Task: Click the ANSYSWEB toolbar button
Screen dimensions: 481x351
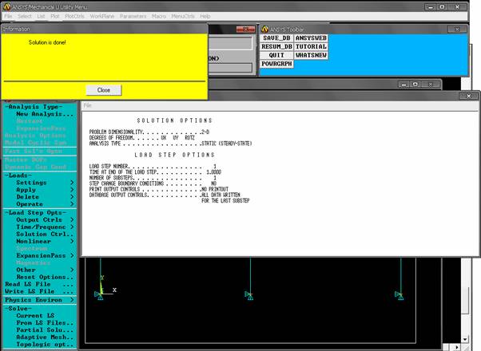Action: point(311,38)
